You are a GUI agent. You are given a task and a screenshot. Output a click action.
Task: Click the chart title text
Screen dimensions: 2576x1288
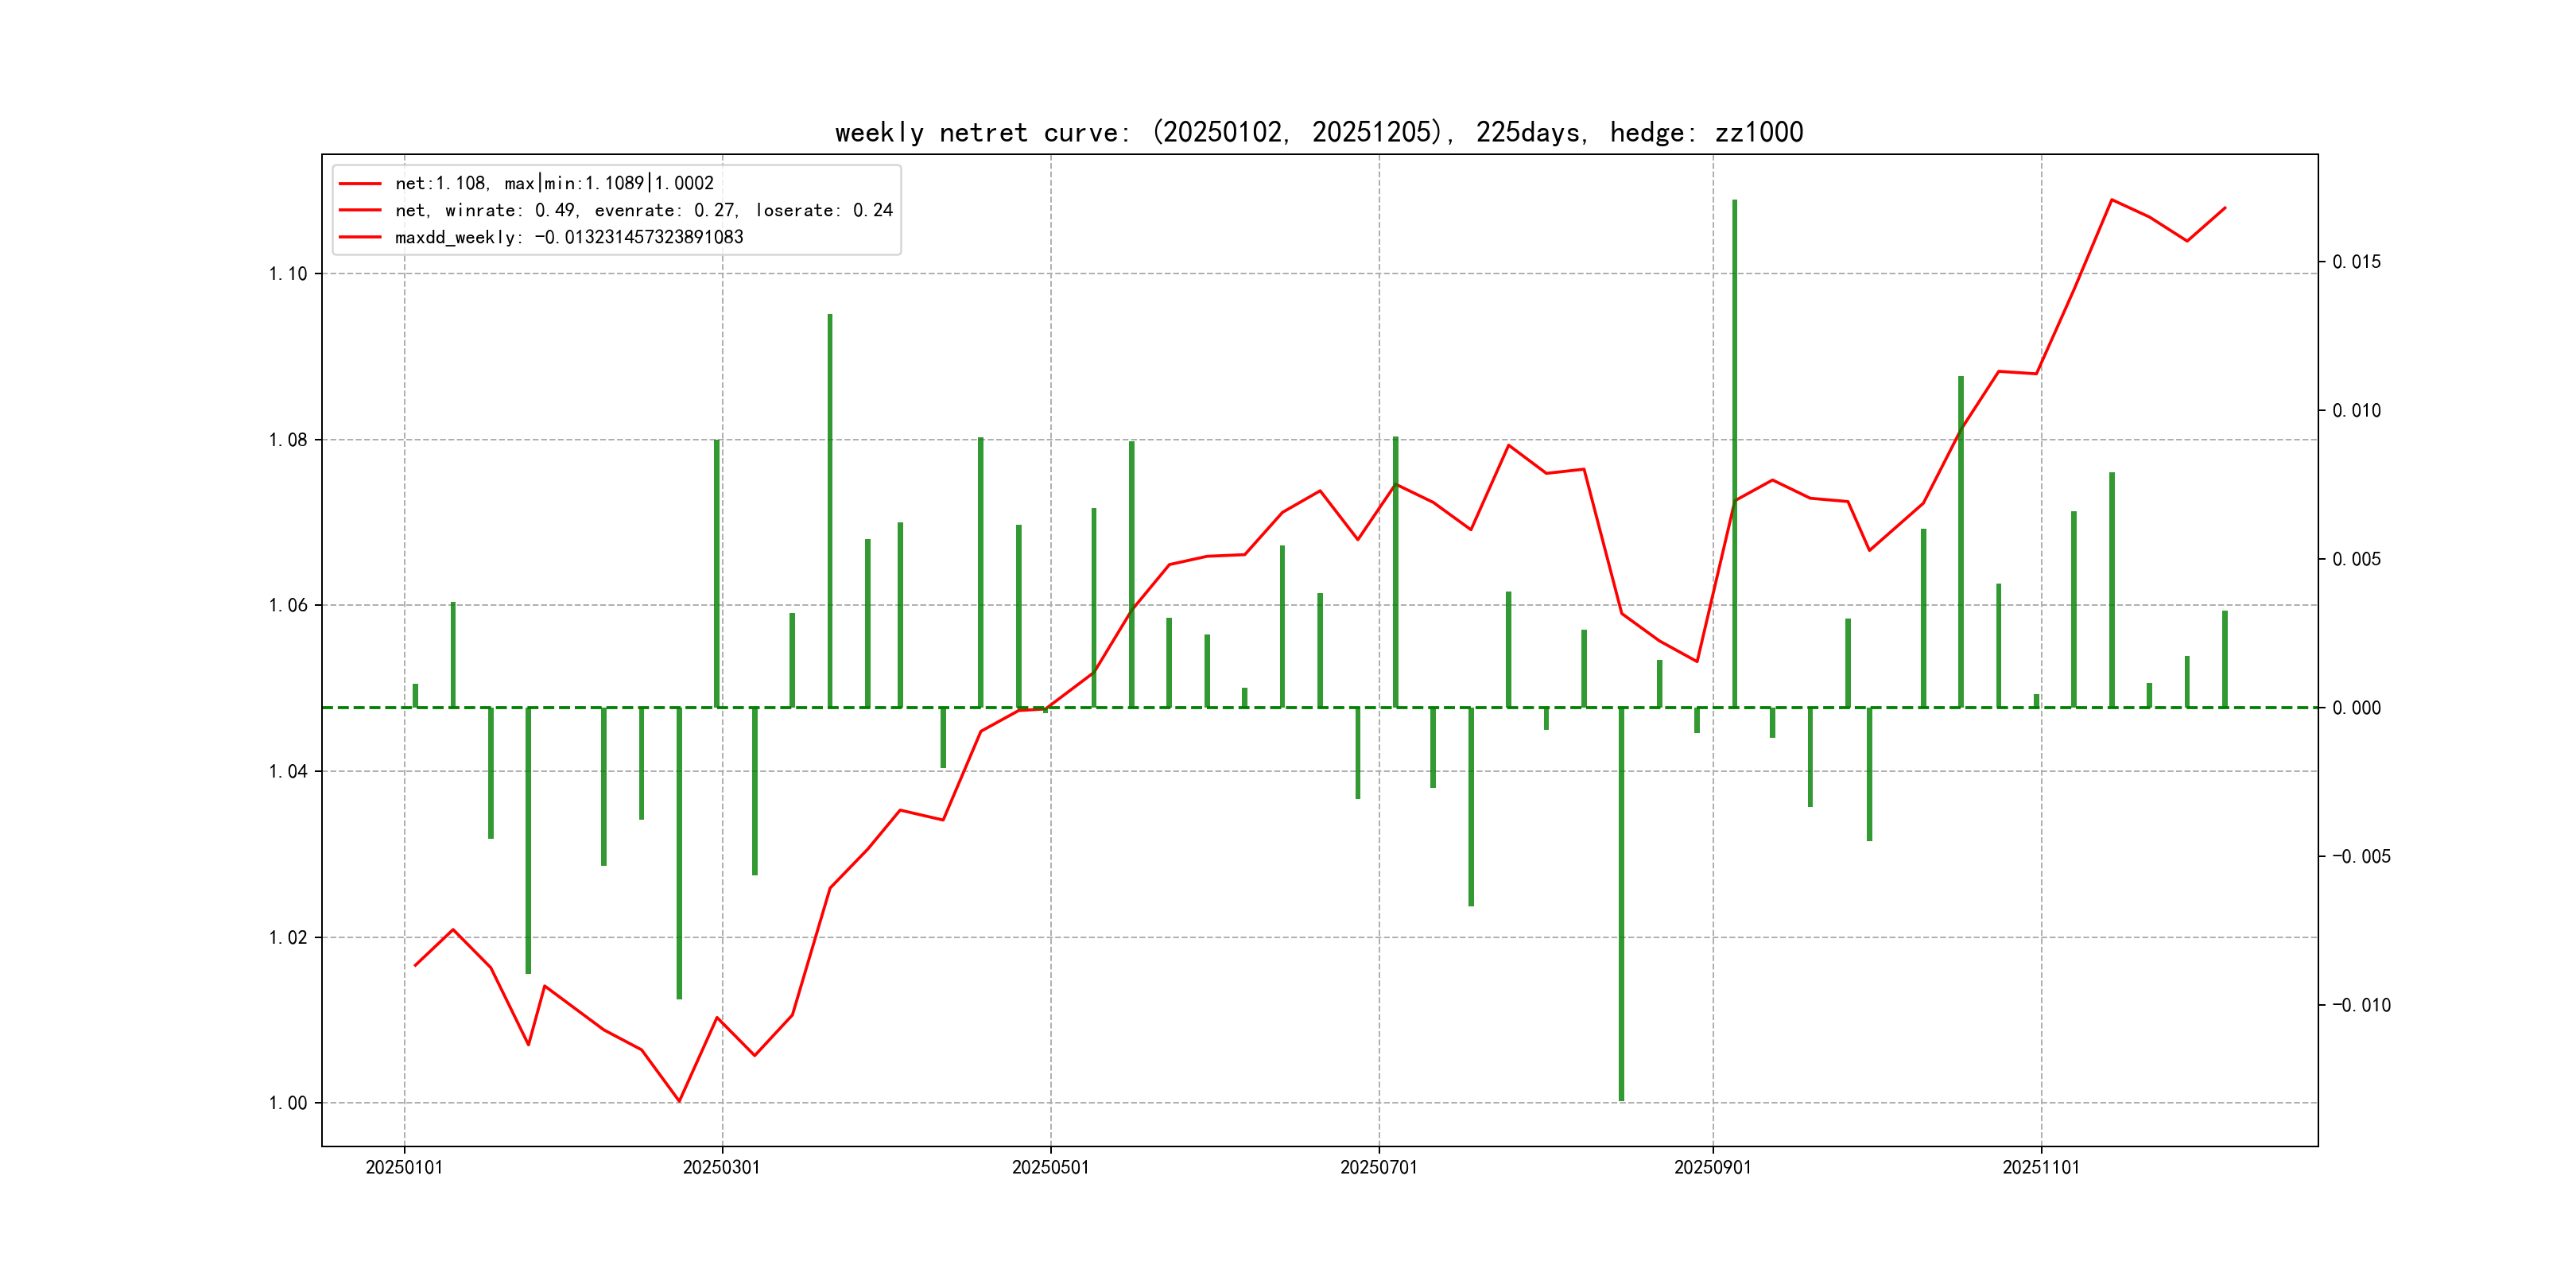coord(1318,132)
